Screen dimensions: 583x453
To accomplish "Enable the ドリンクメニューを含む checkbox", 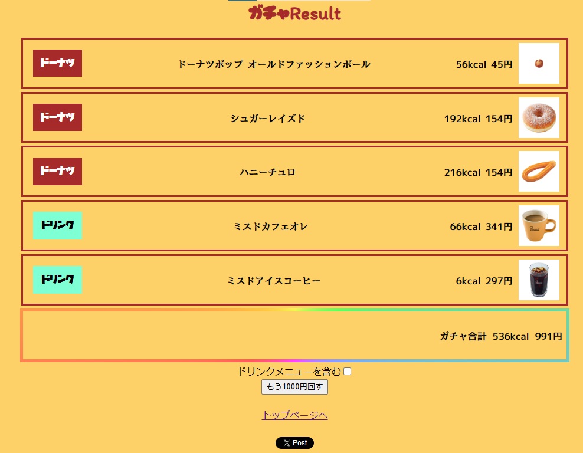I will click(x=348, y=371).
